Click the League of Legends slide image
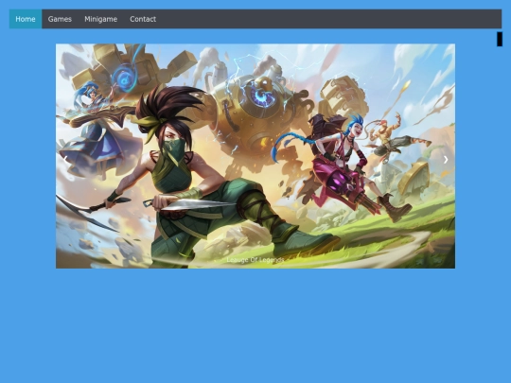The height and width of the screenshot is (383, 511). click(255, 156)
